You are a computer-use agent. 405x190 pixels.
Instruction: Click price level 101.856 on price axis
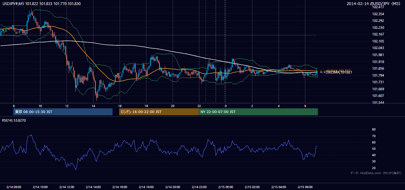click(x=378, y=68)
